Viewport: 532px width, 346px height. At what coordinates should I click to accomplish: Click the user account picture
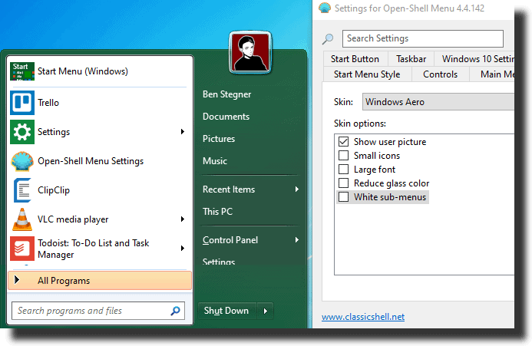point(250,53)
